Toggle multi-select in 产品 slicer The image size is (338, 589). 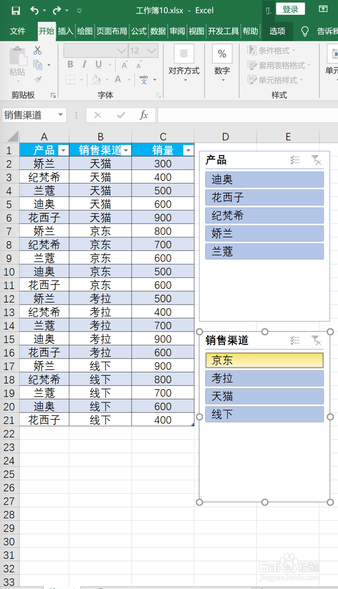coord(295,160)
